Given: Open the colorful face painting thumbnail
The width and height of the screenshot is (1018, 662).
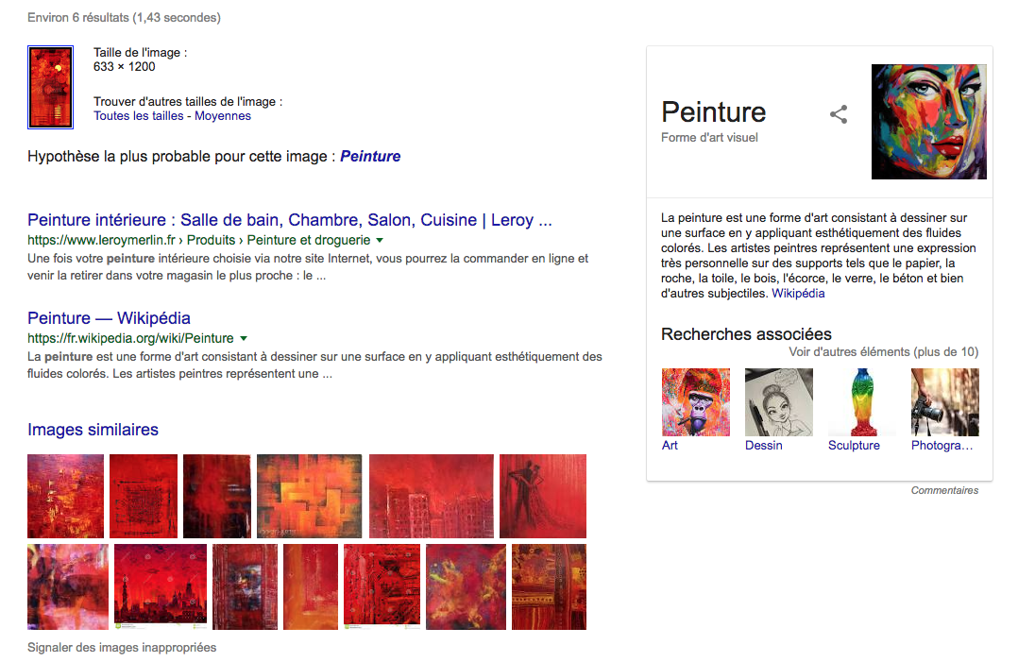Looking at the screenshot, I should point(928,122).
